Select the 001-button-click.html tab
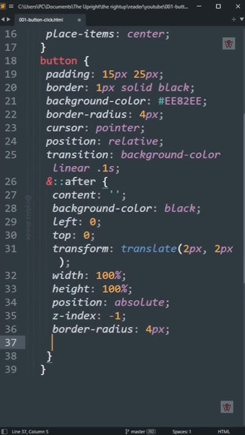The image size is (245, 435). [41, 20]
